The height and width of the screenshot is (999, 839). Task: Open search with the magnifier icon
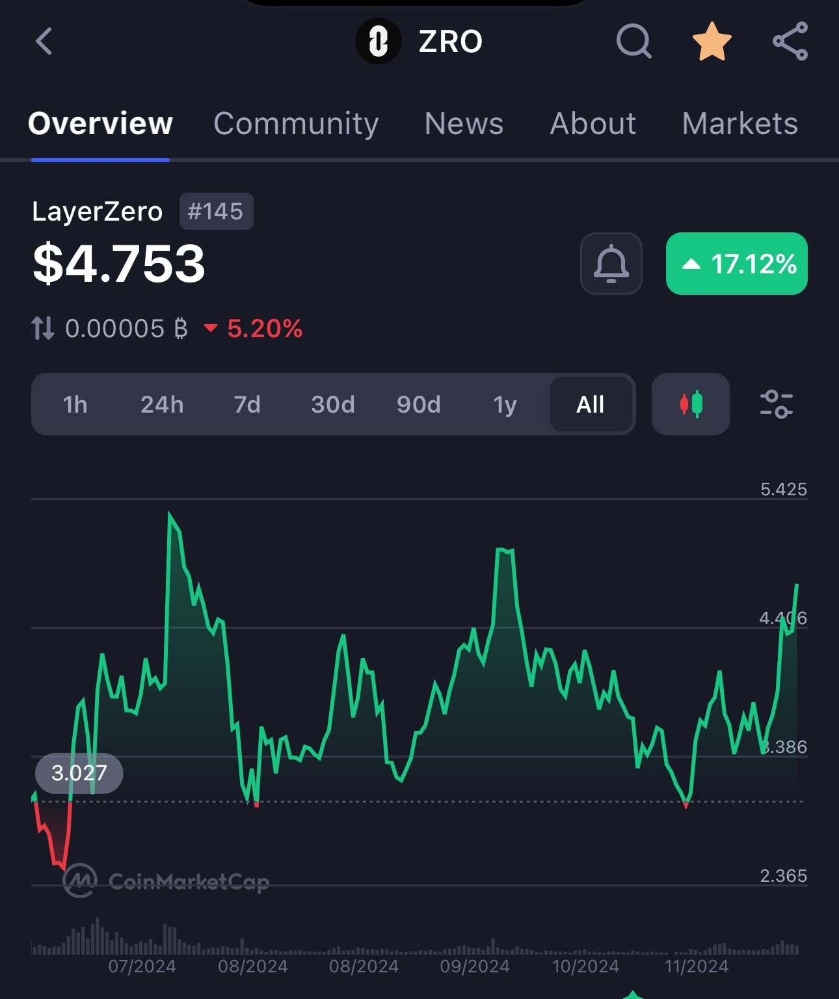pyautogui.click(x=633, y=42)
